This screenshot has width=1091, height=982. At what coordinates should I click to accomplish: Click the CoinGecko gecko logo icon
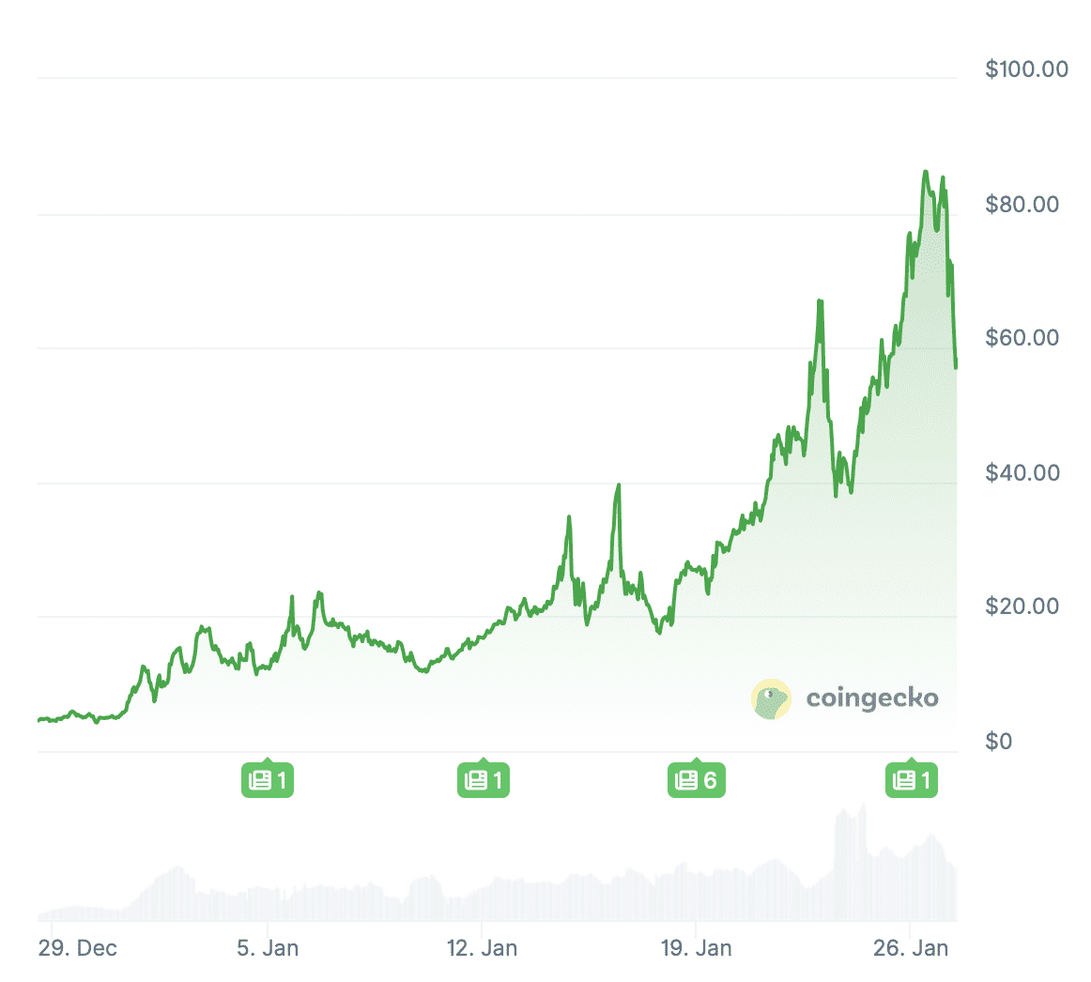click(771, 698)
